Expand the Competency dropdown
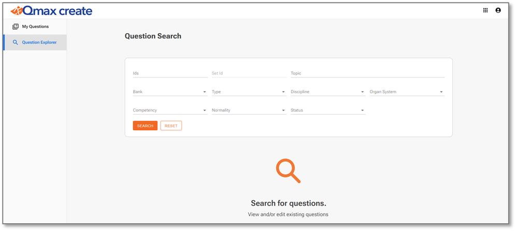516x231 pixels. (x=170, y=110)
